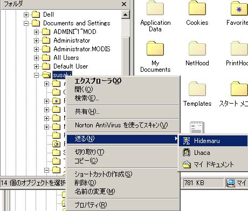Click the Hidemaru app icon in submenu

click(187, 141)
